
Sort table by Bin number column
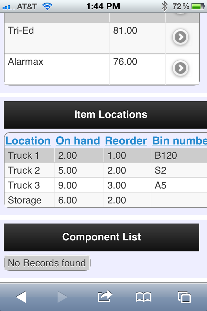pyautogui.click(x=180, y=141)
